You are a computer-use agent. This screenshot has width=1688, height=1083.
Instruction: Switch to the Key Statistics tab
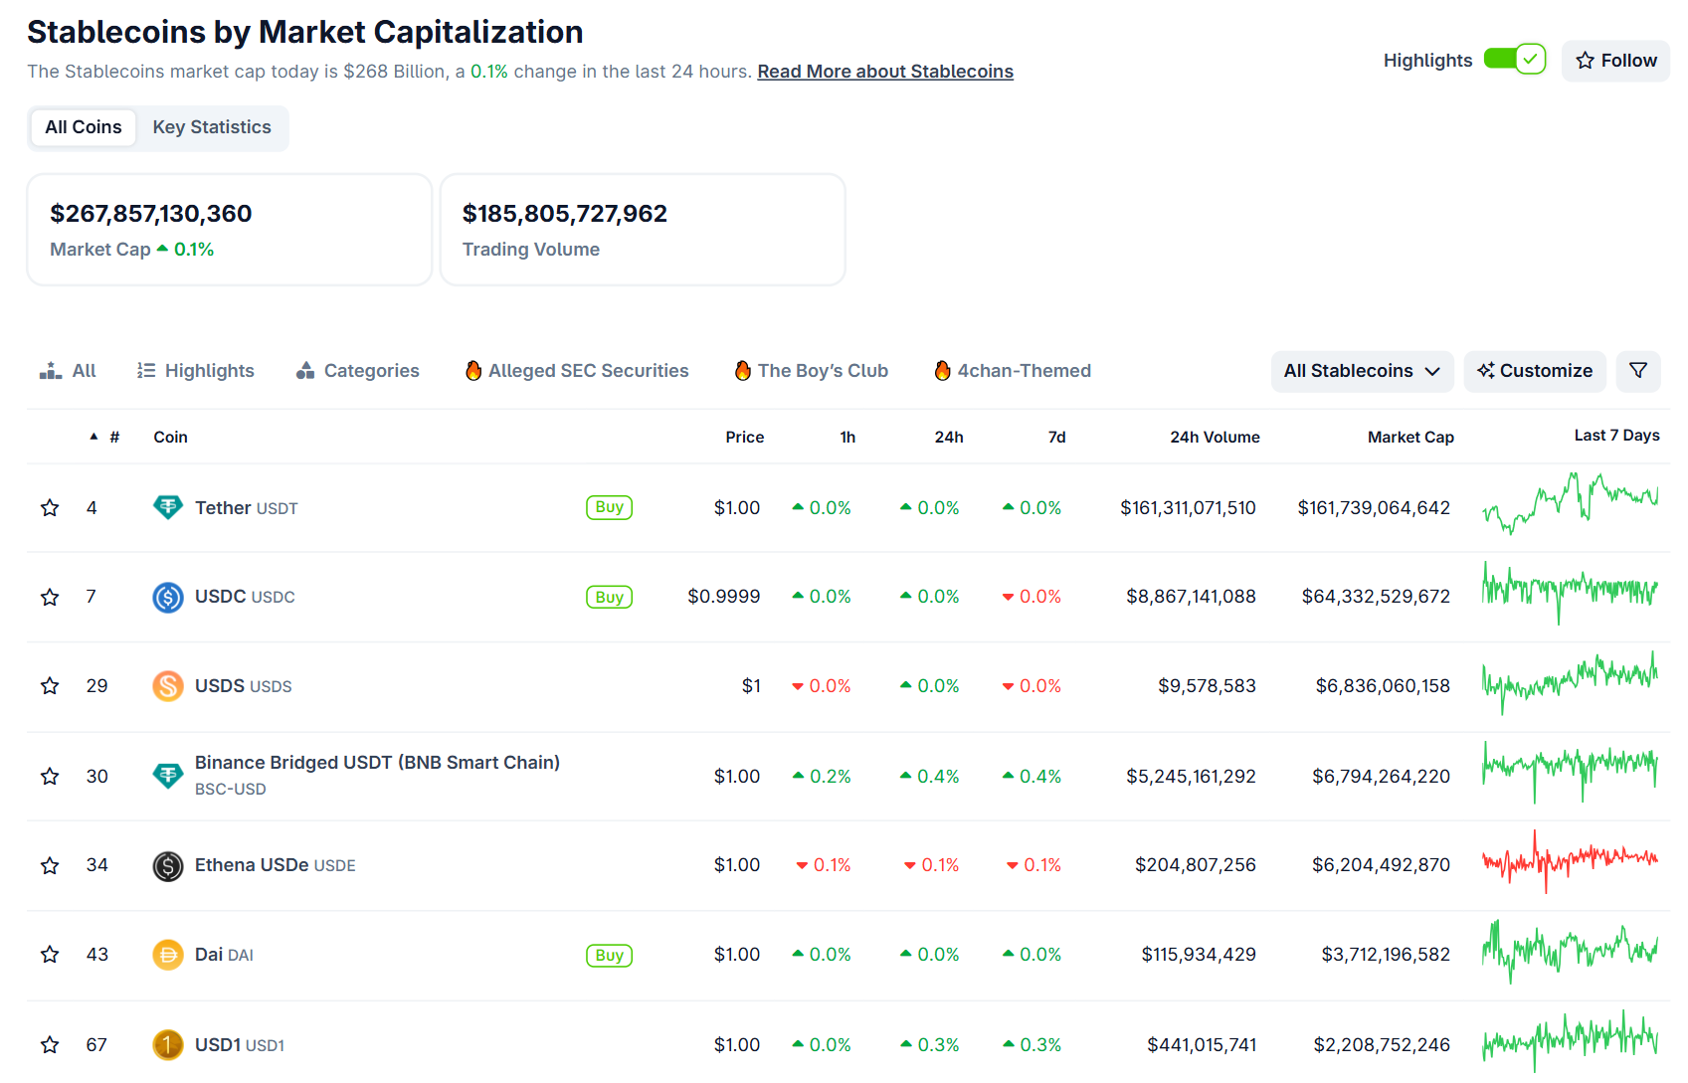pos(212,127)
